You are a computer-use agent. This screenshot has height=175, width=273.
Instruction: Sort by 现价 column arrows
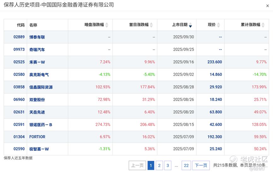(x=218, y=25)
